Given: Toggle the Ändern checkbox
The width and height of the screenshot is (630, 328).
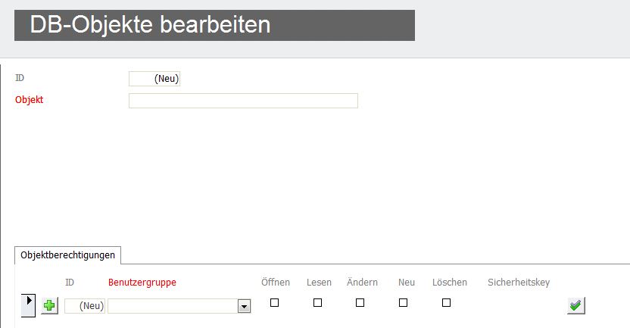Looking at the screenshot, I should (x=360, y=303).
